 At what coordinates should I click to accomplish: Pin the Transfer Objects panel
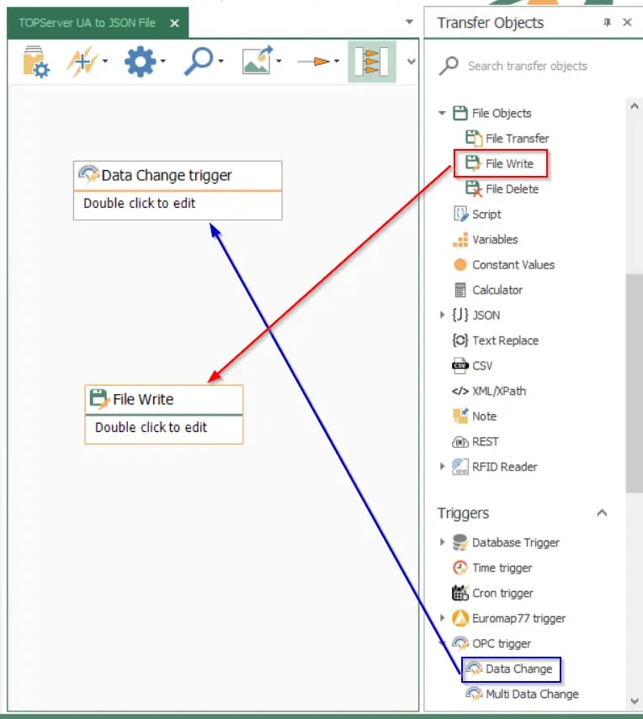[608, 22]
